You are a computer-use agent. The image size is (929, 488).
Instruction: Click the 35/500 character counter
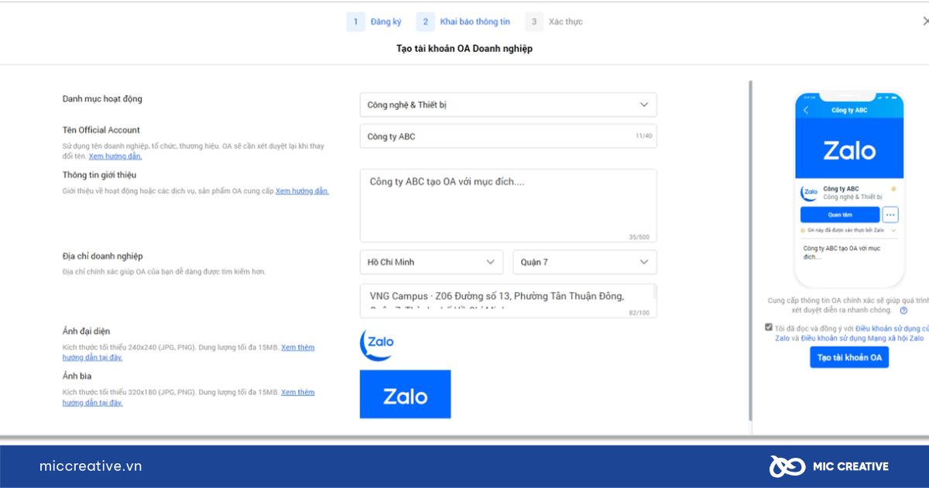pyautogui.click(x=639, y=237)
